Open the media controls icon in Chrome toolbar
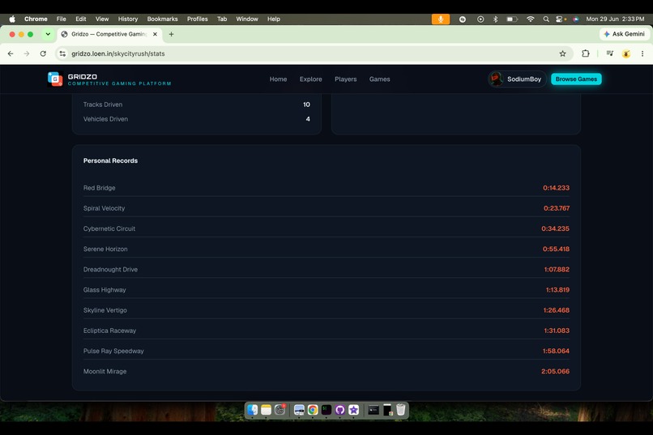Viewport: 653px width, 435px height. [x=610, y=53]
